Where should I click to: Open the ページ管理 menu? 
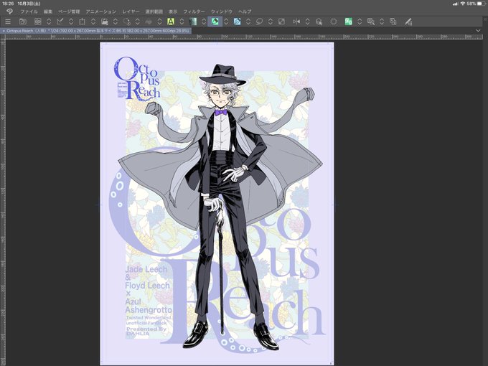click(x=69, y=11)
